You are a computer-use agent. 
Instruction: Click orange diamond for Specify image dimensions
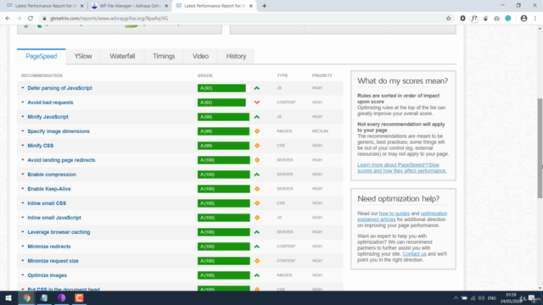pyautogui.click(x=257, y=131)
